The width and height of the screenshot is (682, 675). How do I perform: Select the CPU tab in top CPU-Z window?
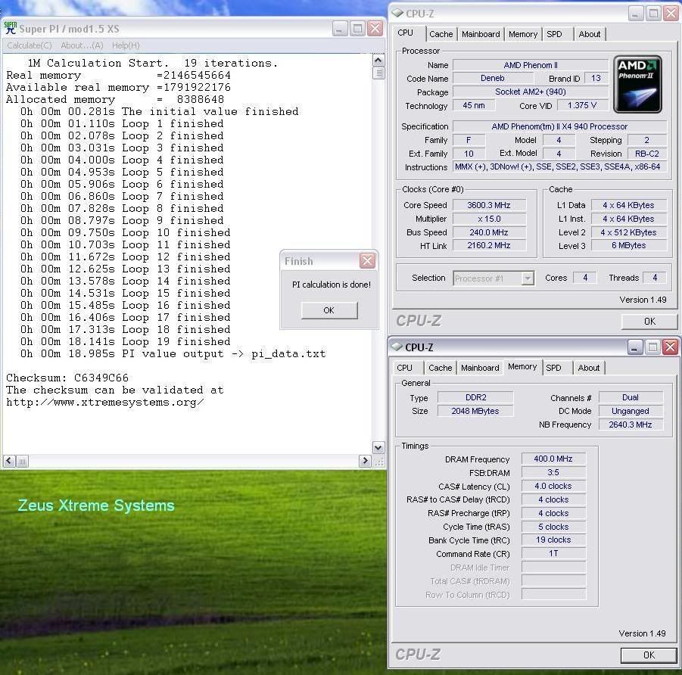[406, 33]
